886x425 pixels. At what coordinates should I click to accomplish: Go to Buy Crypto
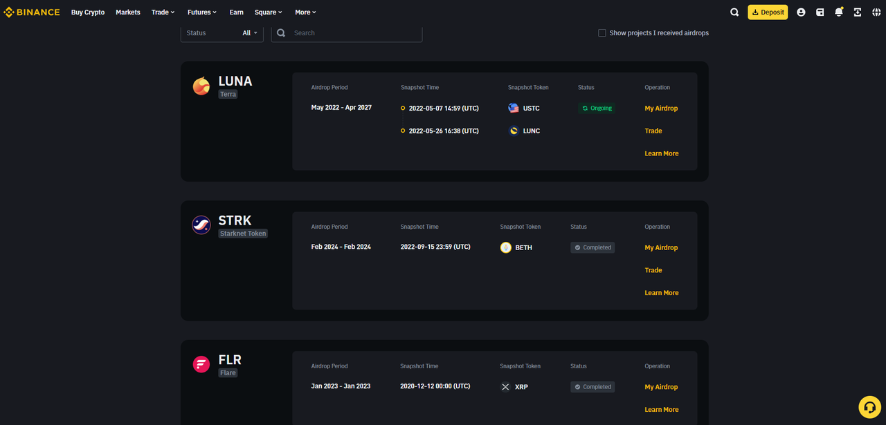tap(88, 12)
